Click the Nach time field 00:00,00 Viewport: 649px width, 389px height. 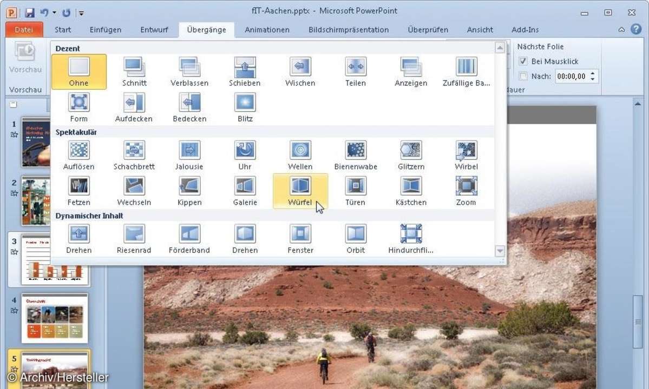[x=572, y=76]
